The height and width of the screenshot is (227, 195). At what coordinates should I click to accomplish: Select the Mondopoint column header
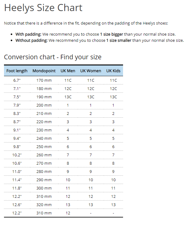[x=44, y=71]
